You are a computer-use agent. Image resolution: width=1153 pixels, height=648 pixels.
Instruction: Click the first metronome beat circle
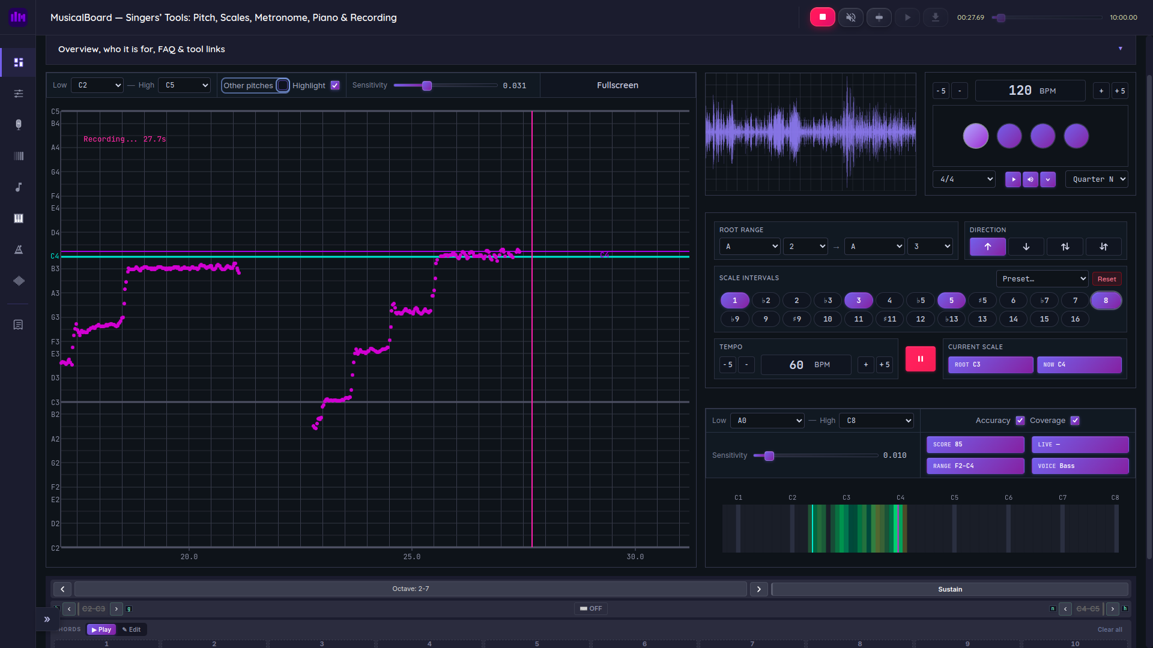pyautogui.click(x=975, y=136)
